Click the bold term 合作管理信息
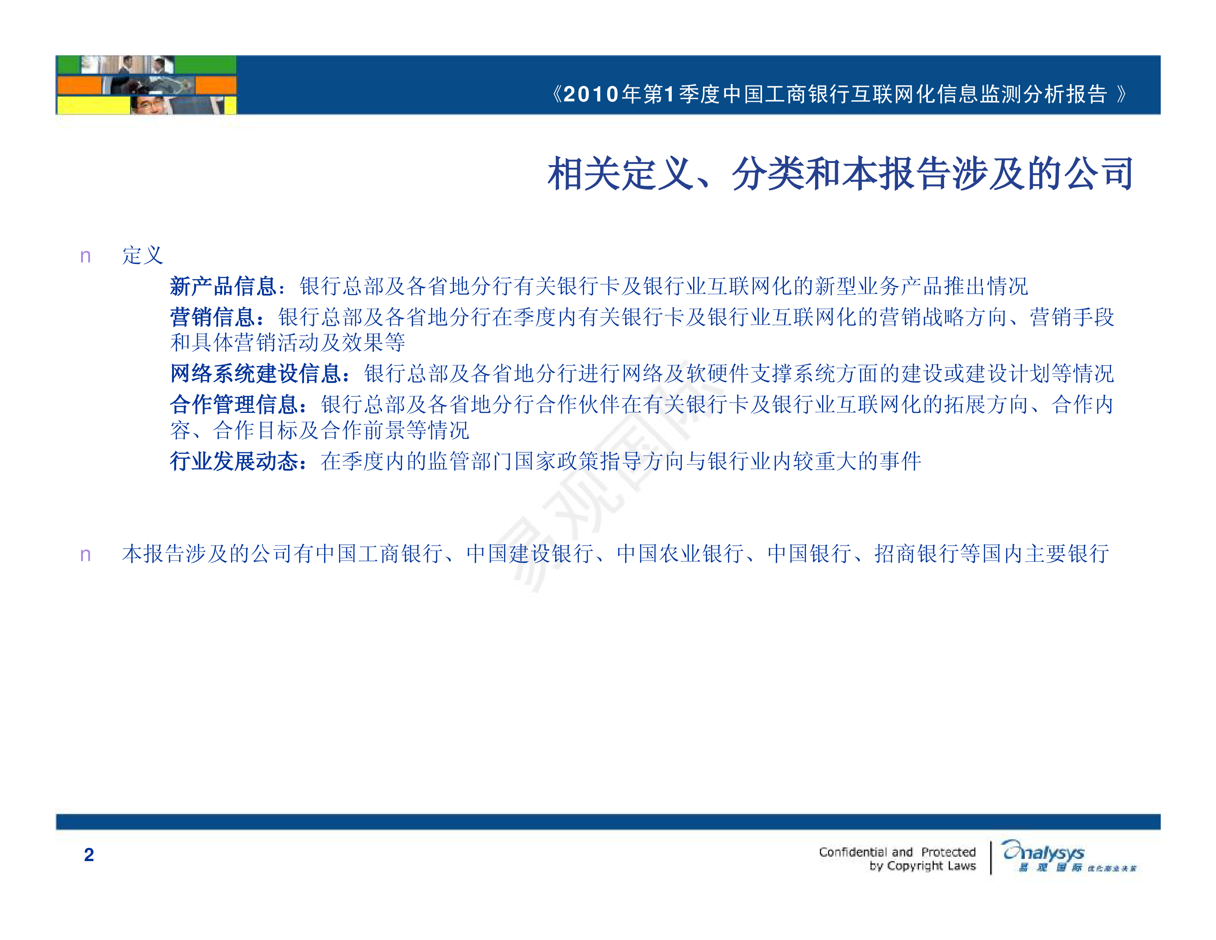 [x=234, y=405]
